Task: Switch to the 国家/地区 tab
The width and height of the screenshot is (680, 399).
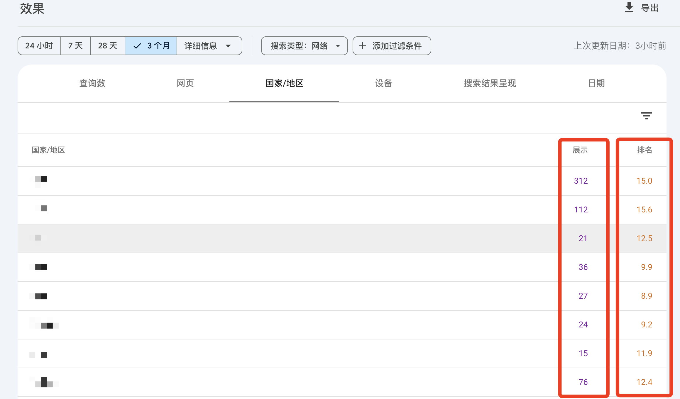Action: (284, 83)
